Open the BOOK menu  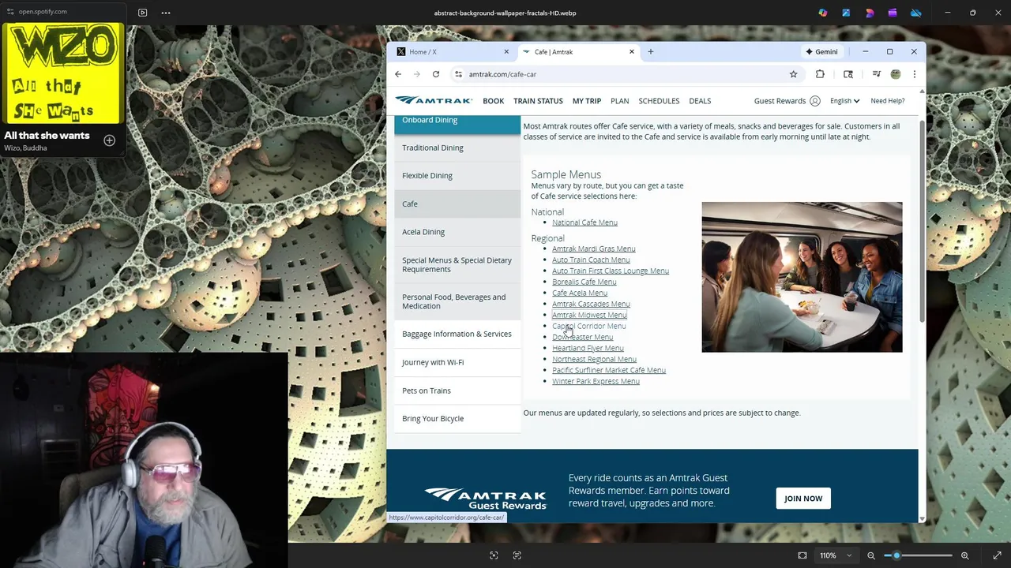coord(494,101)
